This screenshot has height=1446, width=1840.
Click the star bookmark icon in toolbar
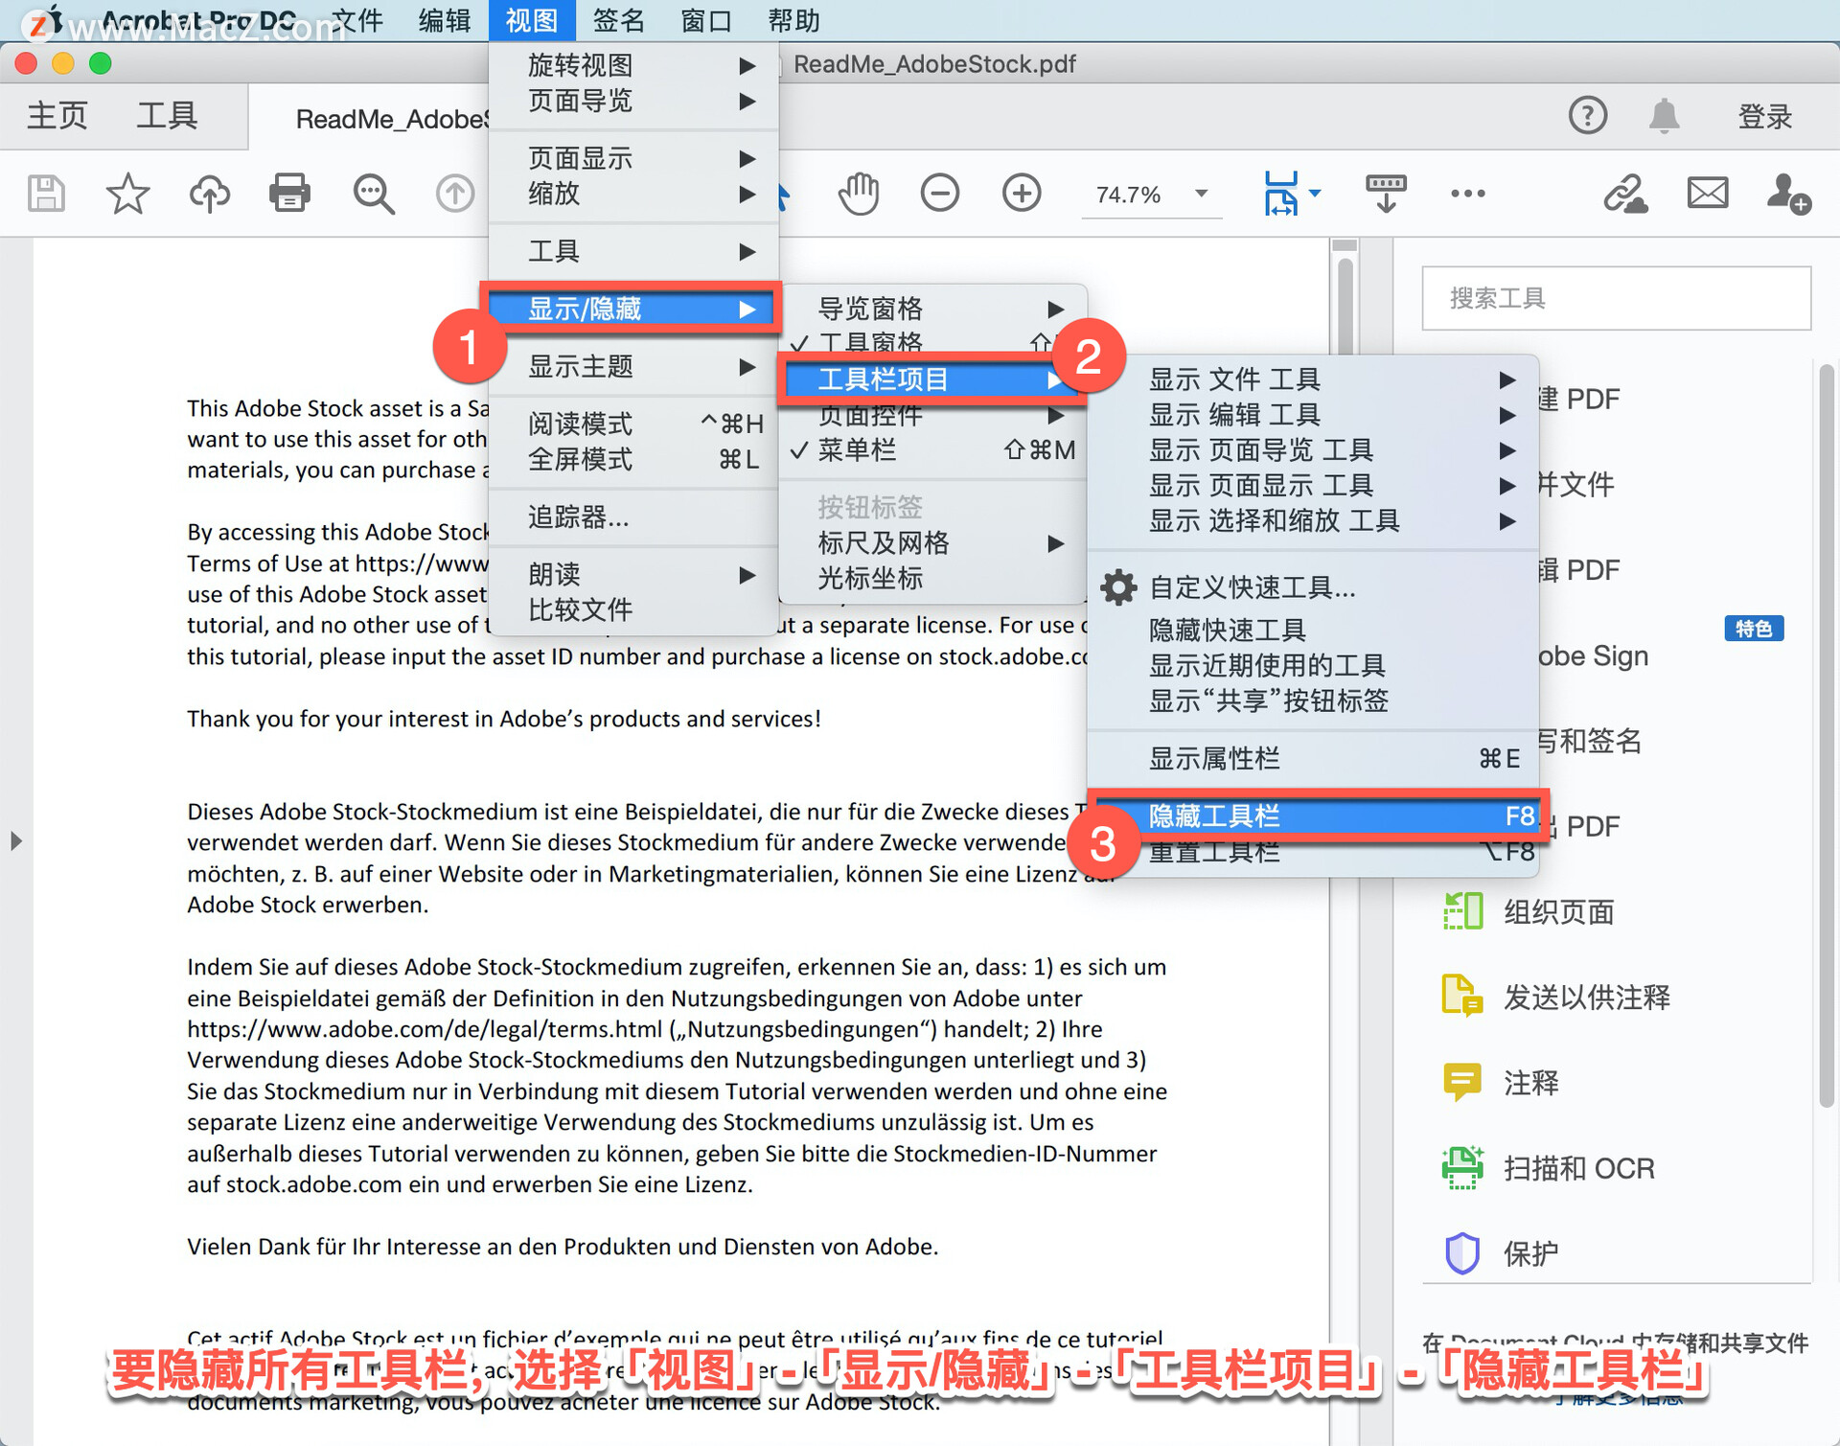pos(127,194)
